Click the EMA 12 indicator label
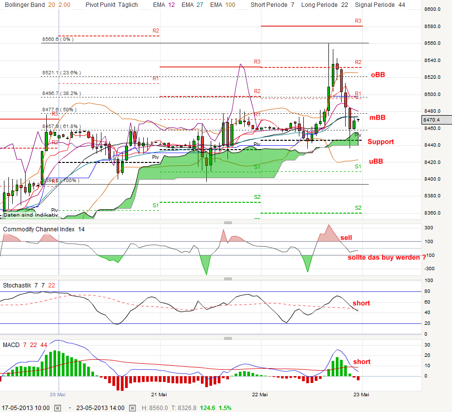Screen dimensions: 452x412 [164, 5]
